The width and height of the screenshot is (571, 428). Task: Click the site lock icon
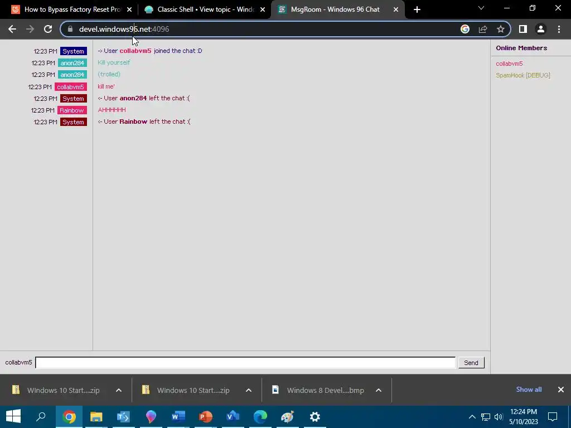pyautogui.click(x=70, y=29)
